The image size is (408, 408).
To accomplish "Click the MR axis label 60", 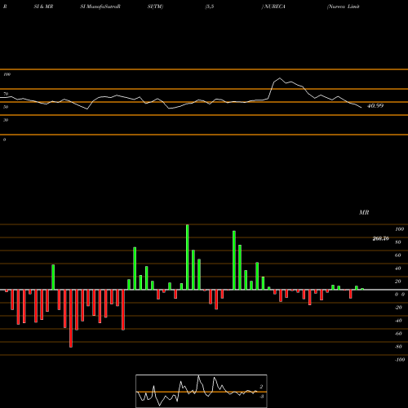I will (397, 255).
